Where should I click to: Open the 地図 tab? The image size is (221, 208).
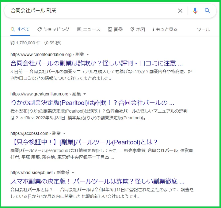pyautogui.click(x=138, y=29)
